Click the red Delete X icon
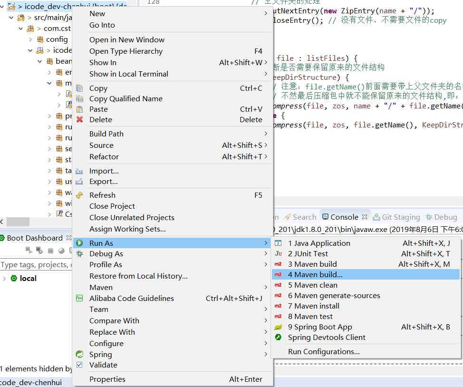 79,120
